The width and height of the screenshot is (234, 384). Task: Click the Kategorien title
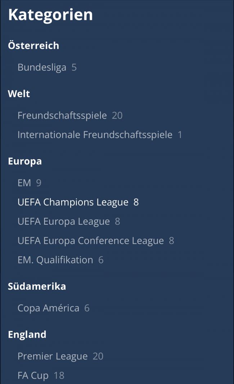click(50, 15)
